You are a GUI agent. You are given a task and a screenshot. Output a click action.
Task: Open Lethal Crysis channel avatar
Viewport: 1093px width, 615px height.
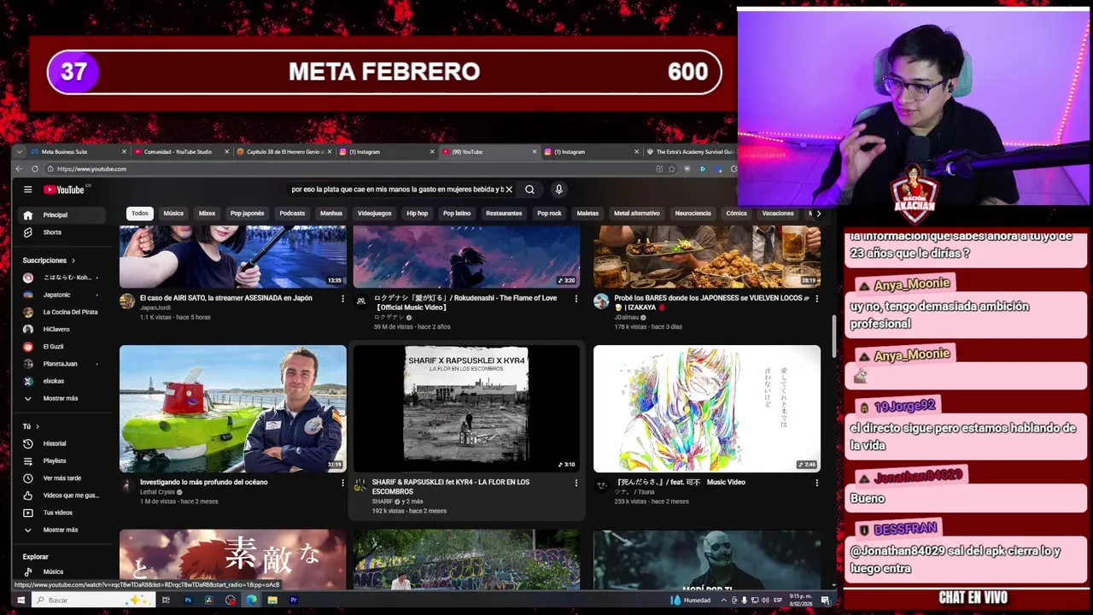(127, 485)
